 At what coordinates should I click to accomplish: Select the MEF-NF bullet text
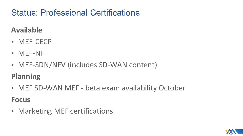(x=31, y=53)
